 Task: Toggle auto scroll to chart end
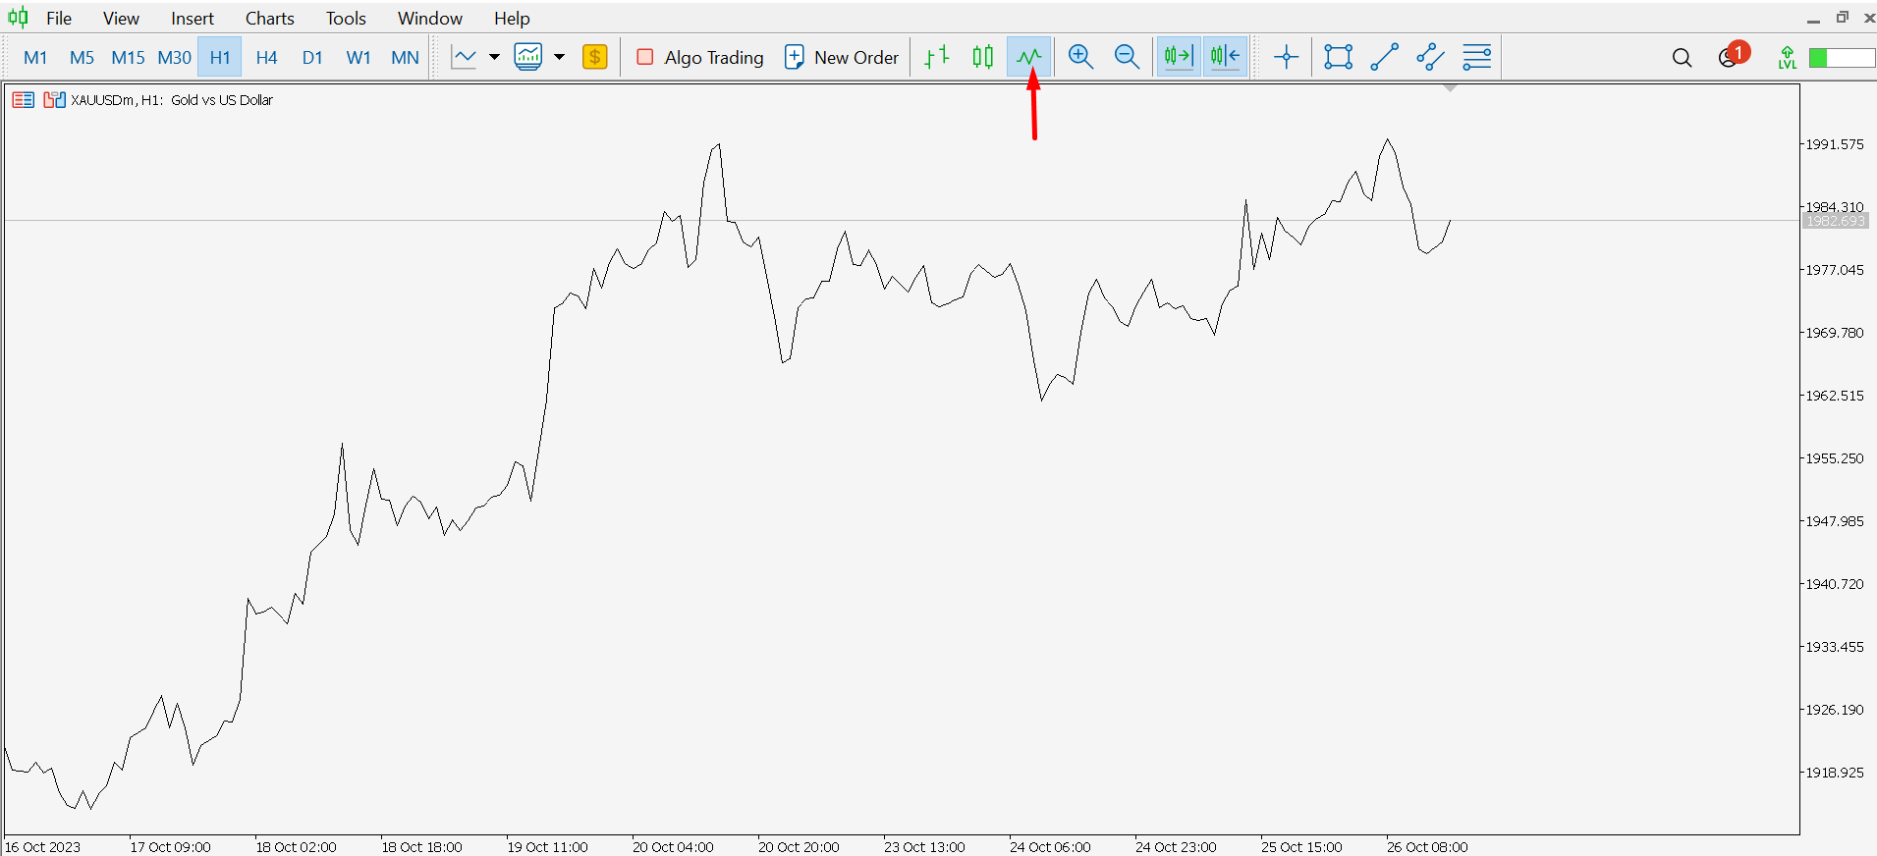pyautogui.click(x=1178, y=57)
